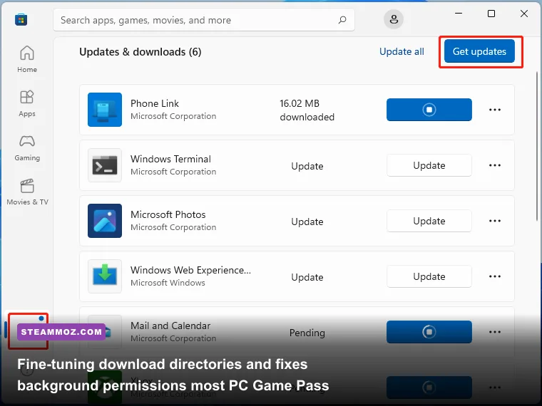This screenshot has width=542, height=406.
Task: Open the Microsoft Store logo icon
Action: click(21, 19)
